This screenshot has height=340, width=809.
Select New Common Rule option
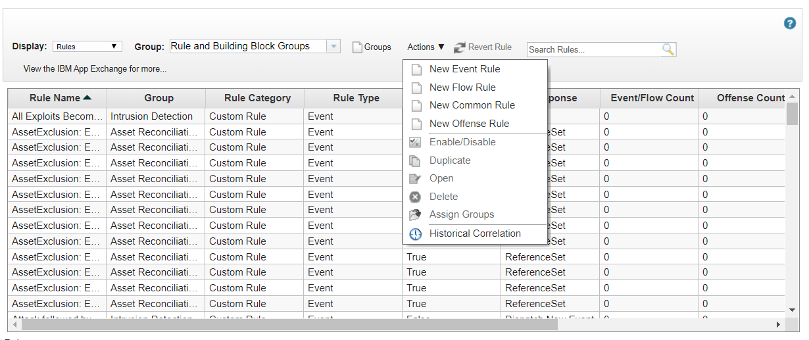pos(472,105)
